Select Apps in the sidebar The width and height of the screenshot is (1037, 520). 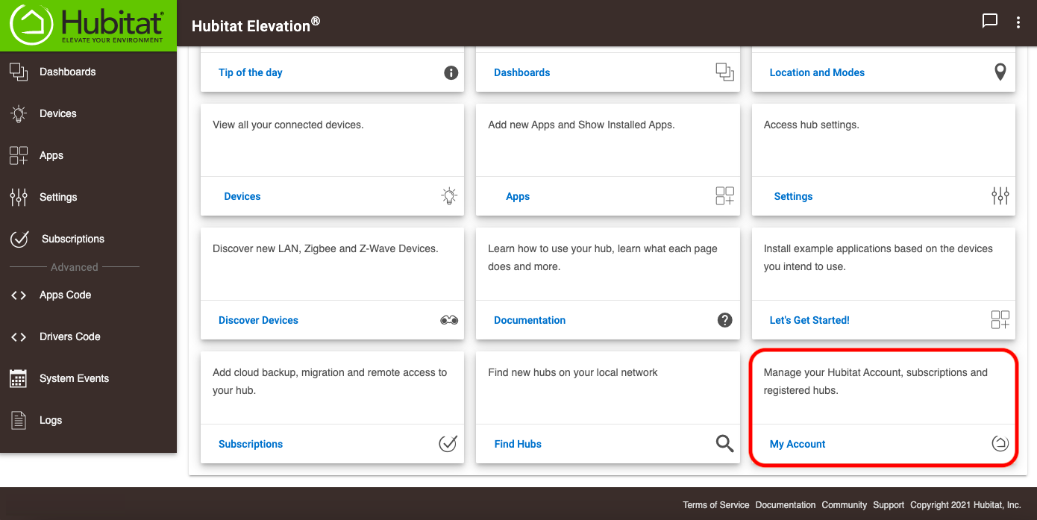tap(51, 155)
